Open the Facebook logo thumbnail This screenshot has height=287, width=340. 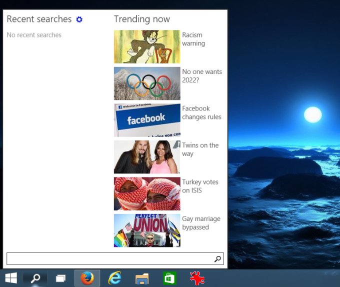[147, 120]
